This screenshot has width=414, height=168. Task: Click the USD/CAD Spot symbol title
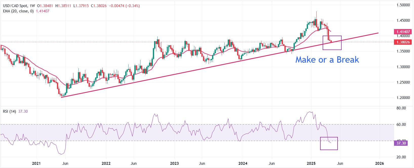(x=14, y=6)
